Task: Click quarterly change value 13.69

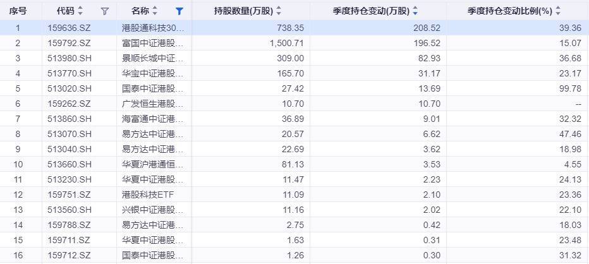Action: (430, 88)
